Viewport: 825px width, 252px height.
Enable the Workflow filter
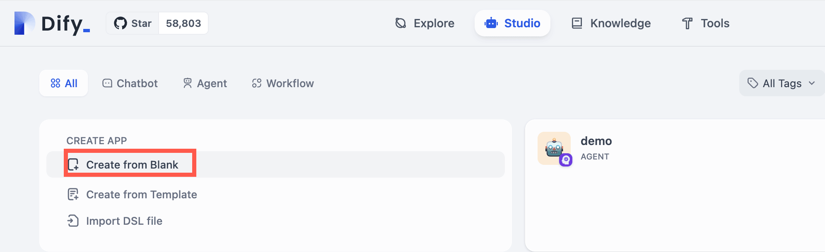[282, 83]
